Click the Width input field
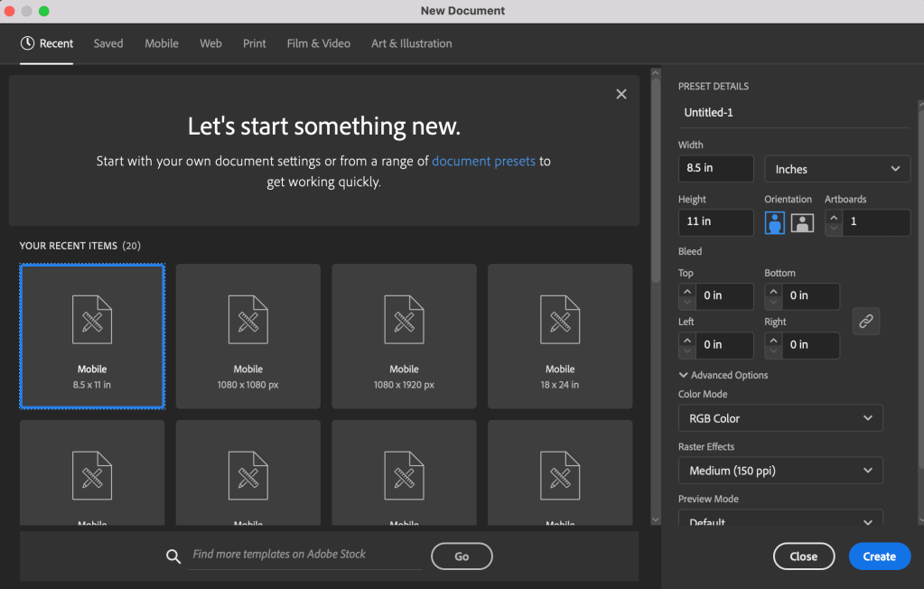Image resolution: width=924 pixels, height=589 pixels. tap(715, 169)
